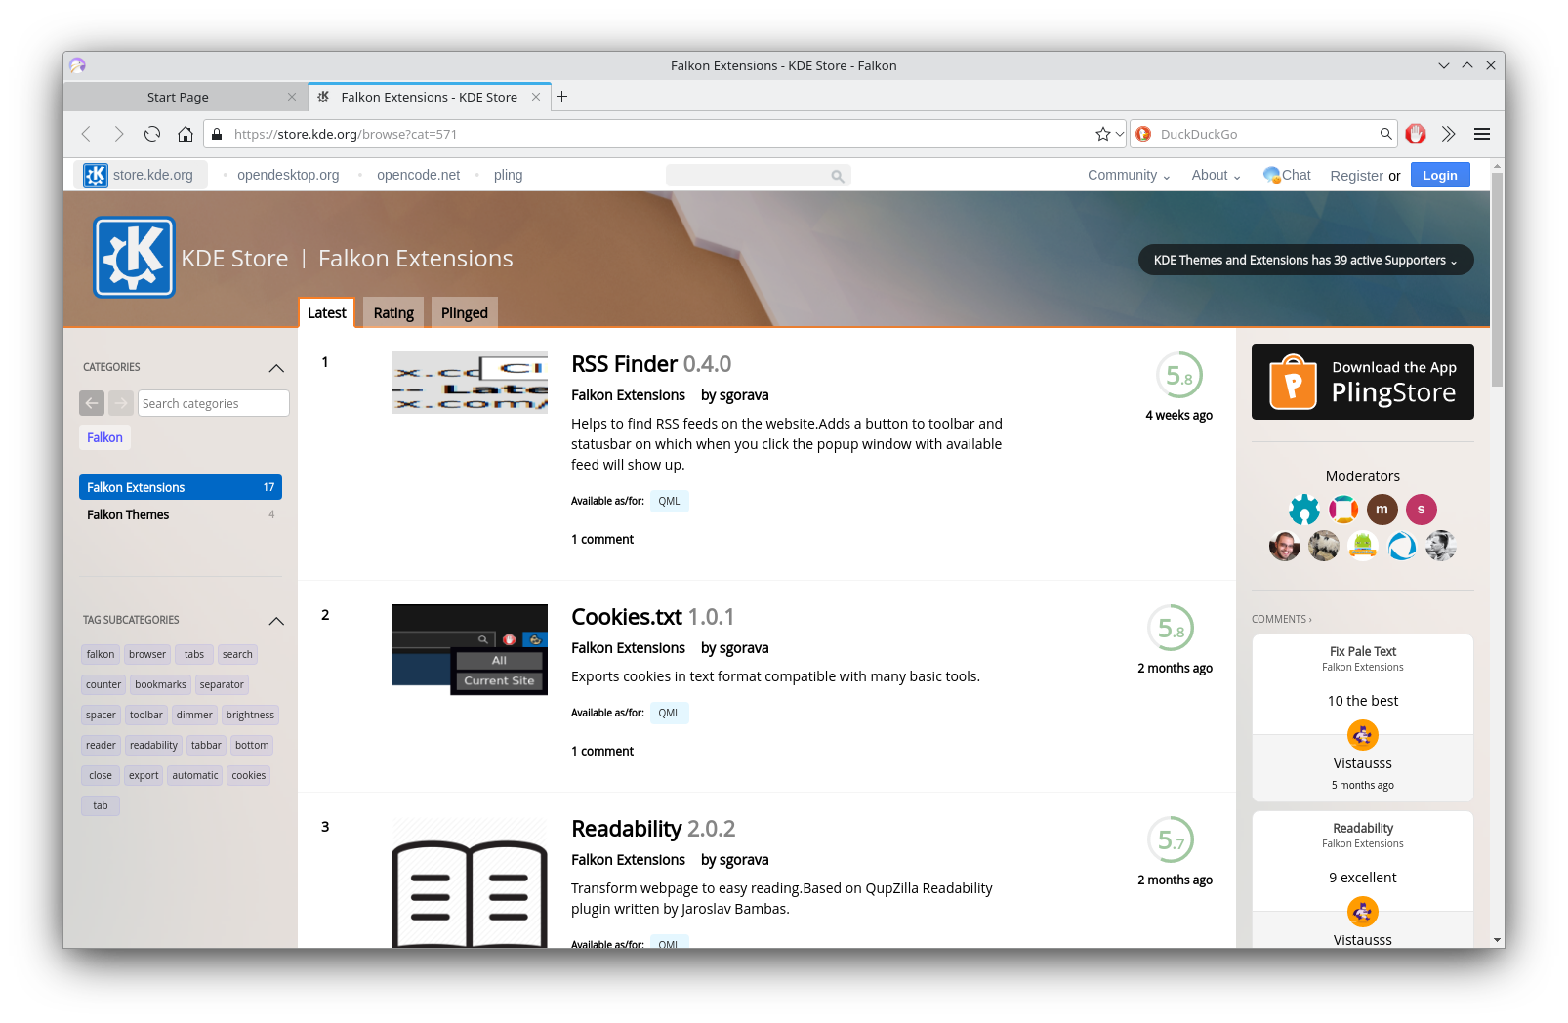Close the Start Page tab
Screen dimensions: 1568x1023
[292, 97]
